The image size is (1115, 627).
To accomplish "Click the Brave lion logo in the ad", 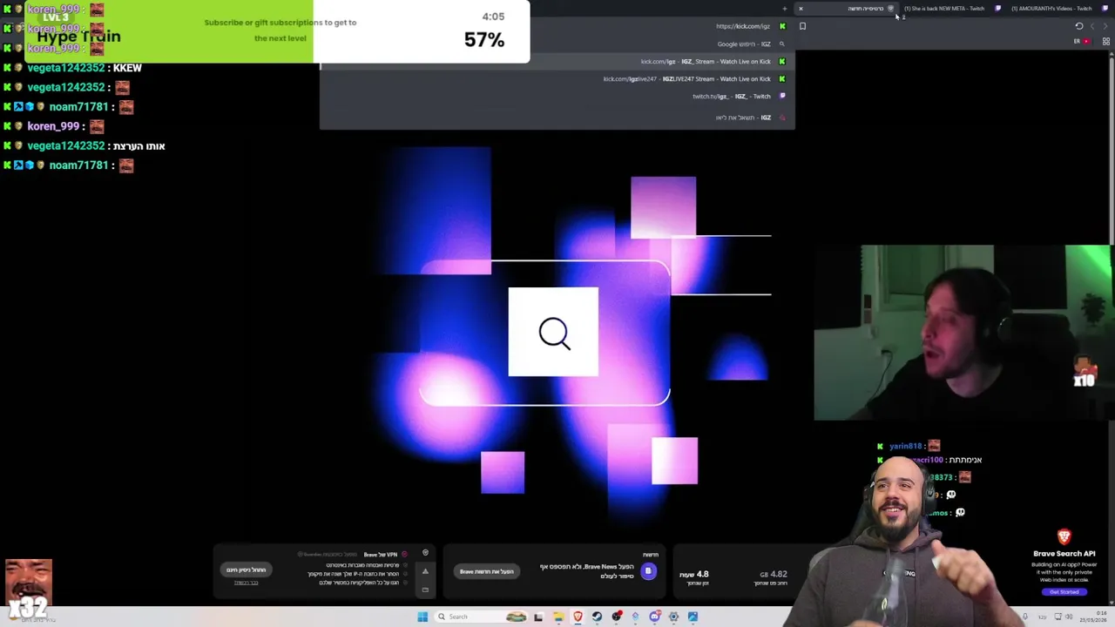I will point(1064,537).
